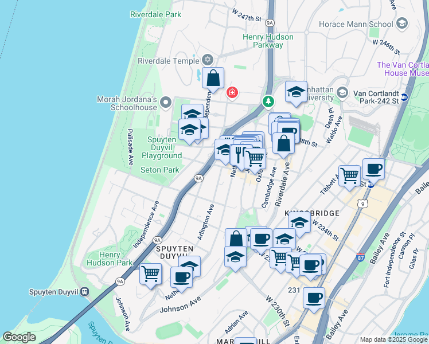Image resolution: width=429 pixels, height=344 pixels.
Task: Click the Riverdale Park label
Action: [155, 14]
